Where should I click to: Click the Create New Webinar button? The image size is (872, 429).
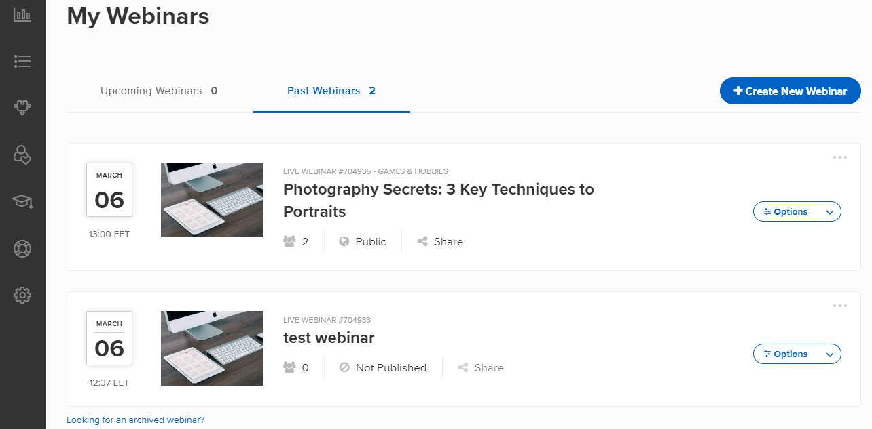(x=790, y=91)
